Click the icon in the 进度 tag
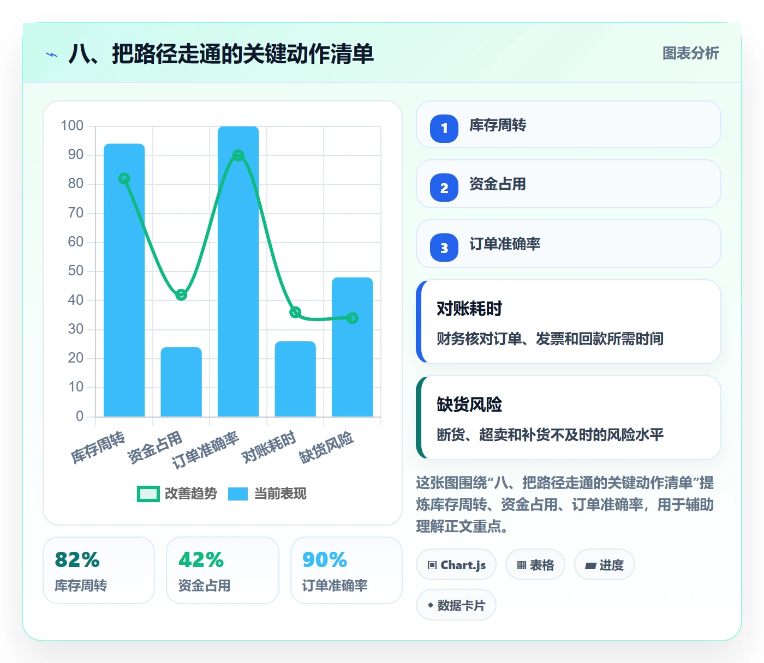 click(x=590, y=566)
